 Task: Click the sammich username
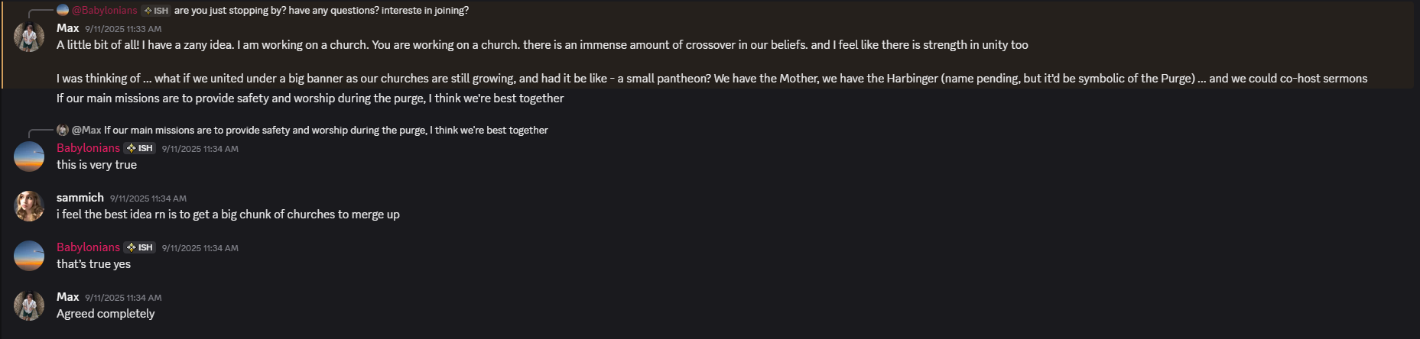(80, 198)
